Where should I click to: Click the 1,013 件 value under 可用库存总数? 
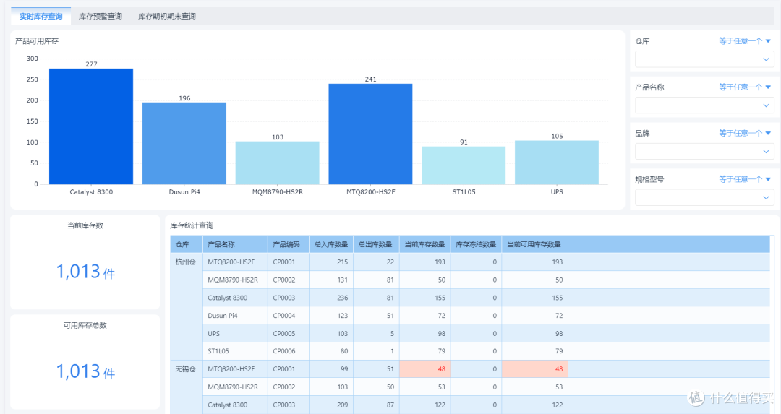[x=85, y=371]
